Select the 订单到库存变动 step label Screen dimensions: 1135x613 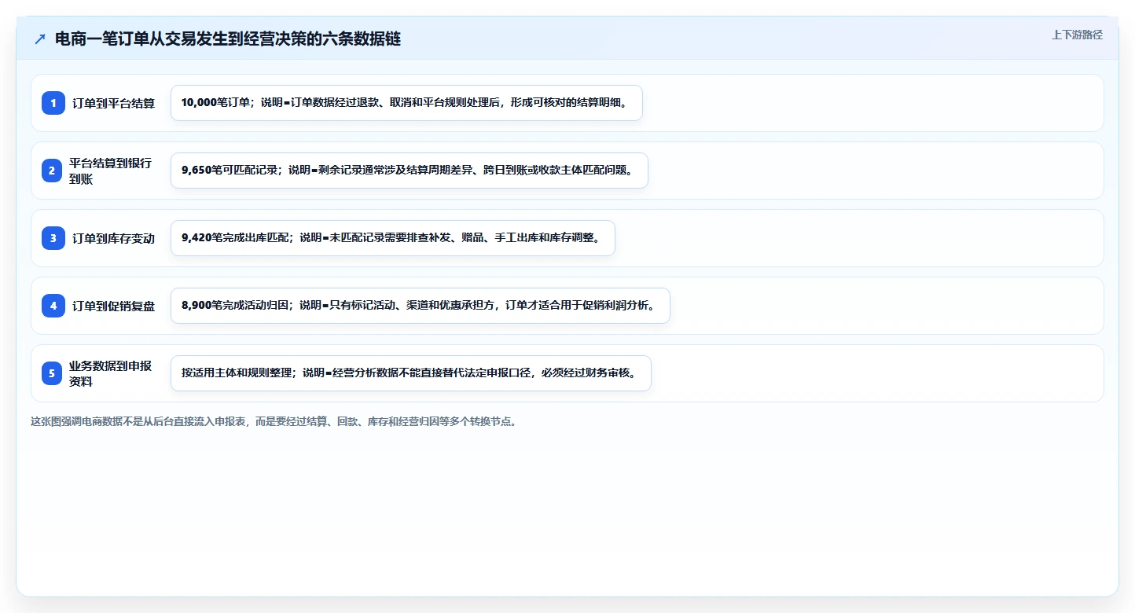coord(114,238)
